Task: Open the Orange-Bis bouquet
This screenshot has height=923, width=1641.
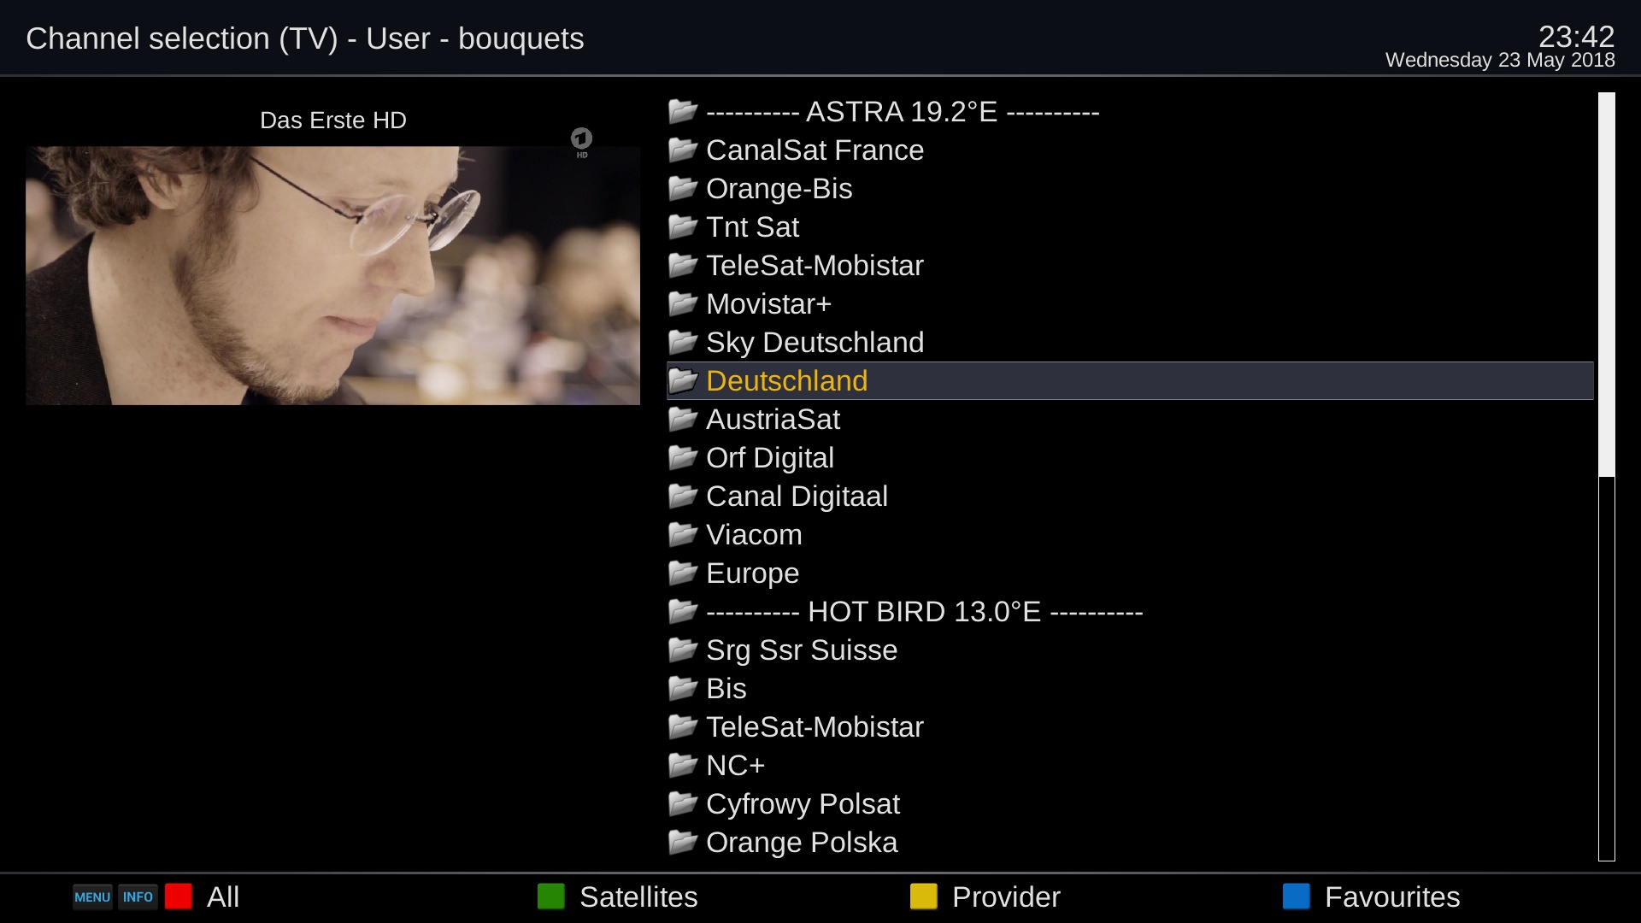Action: 1130,188
